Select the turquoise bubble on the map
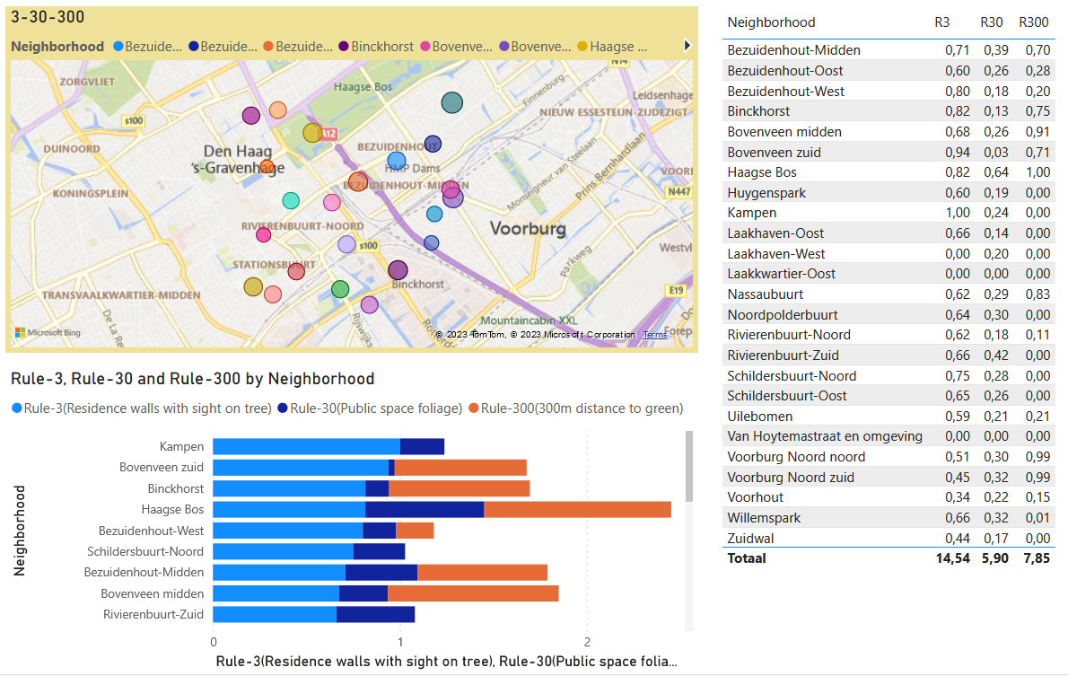This screenshot has width=1068, height=676. 290,200
